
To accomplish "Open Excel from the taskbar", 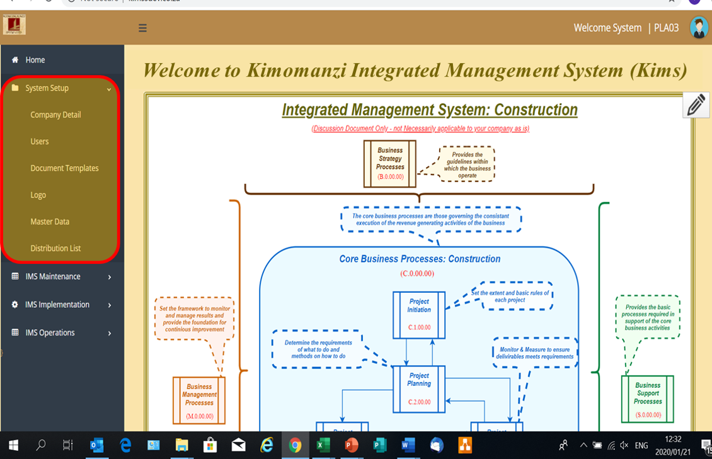I will [x=323, y=446].
